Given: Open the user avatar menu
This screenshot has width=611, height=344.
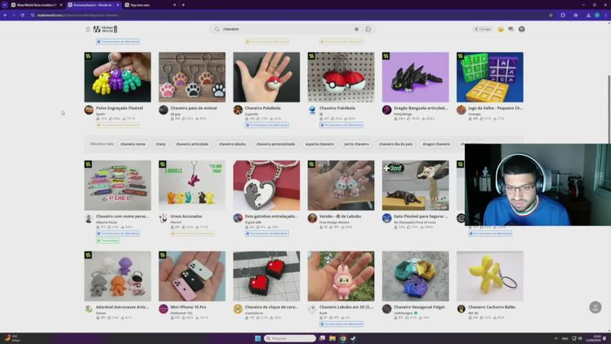Looking at the screenshot, I should click(522, 29).
